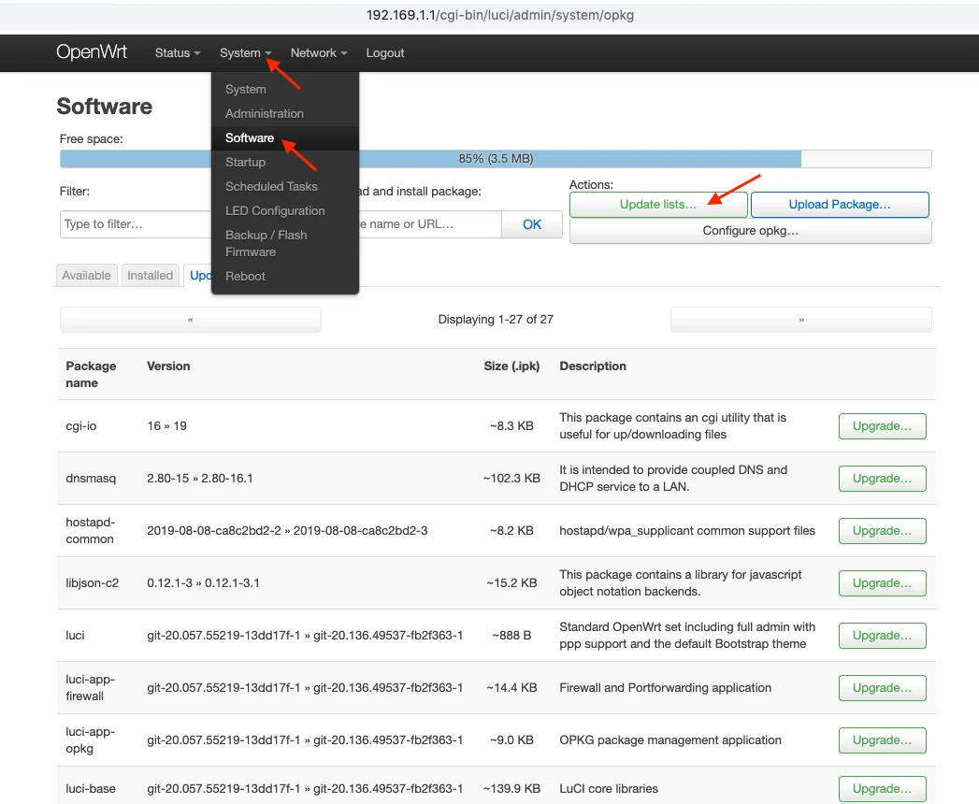
Task: Open Backup / Flash Firmware entry
Action: point(266,243)
